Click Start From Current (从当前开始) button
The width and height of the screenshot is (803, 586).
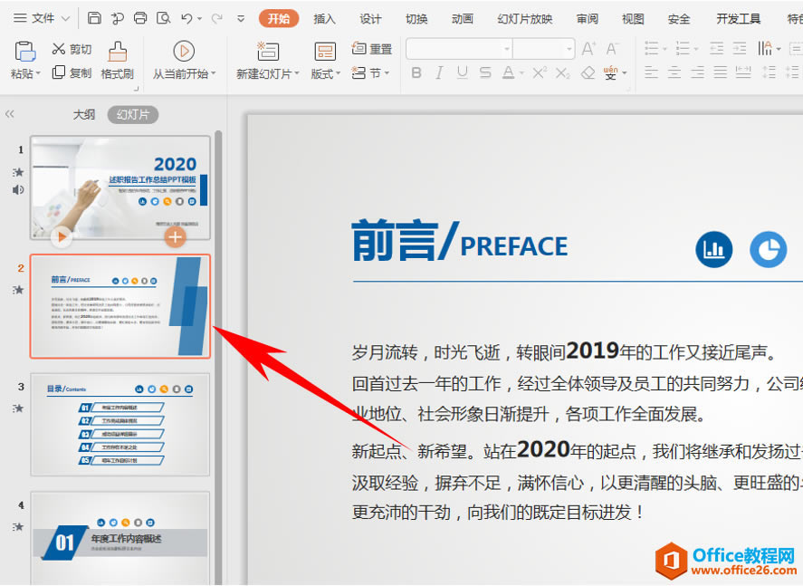184,61
